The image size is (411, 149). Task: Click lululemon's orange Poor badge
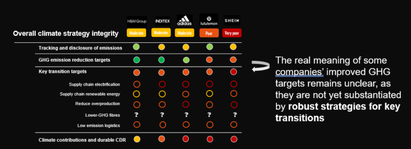click(x=209, y=33)
